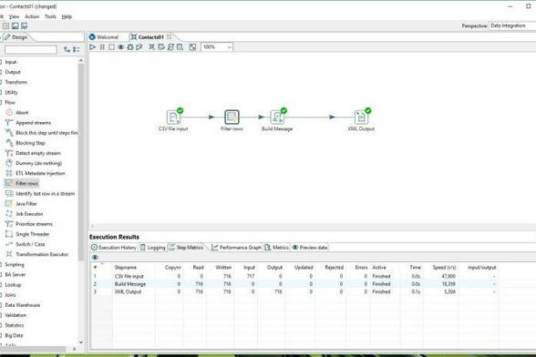The height and width of the screenshot is (357, 536).
Task: Click the Save As icon in the main toolbar
Action: pyautogui.click(x=24, y=26)
